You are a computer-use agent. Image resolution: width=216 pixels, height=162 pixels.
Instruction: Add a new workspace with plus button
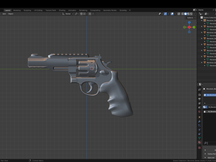(130, 10)
